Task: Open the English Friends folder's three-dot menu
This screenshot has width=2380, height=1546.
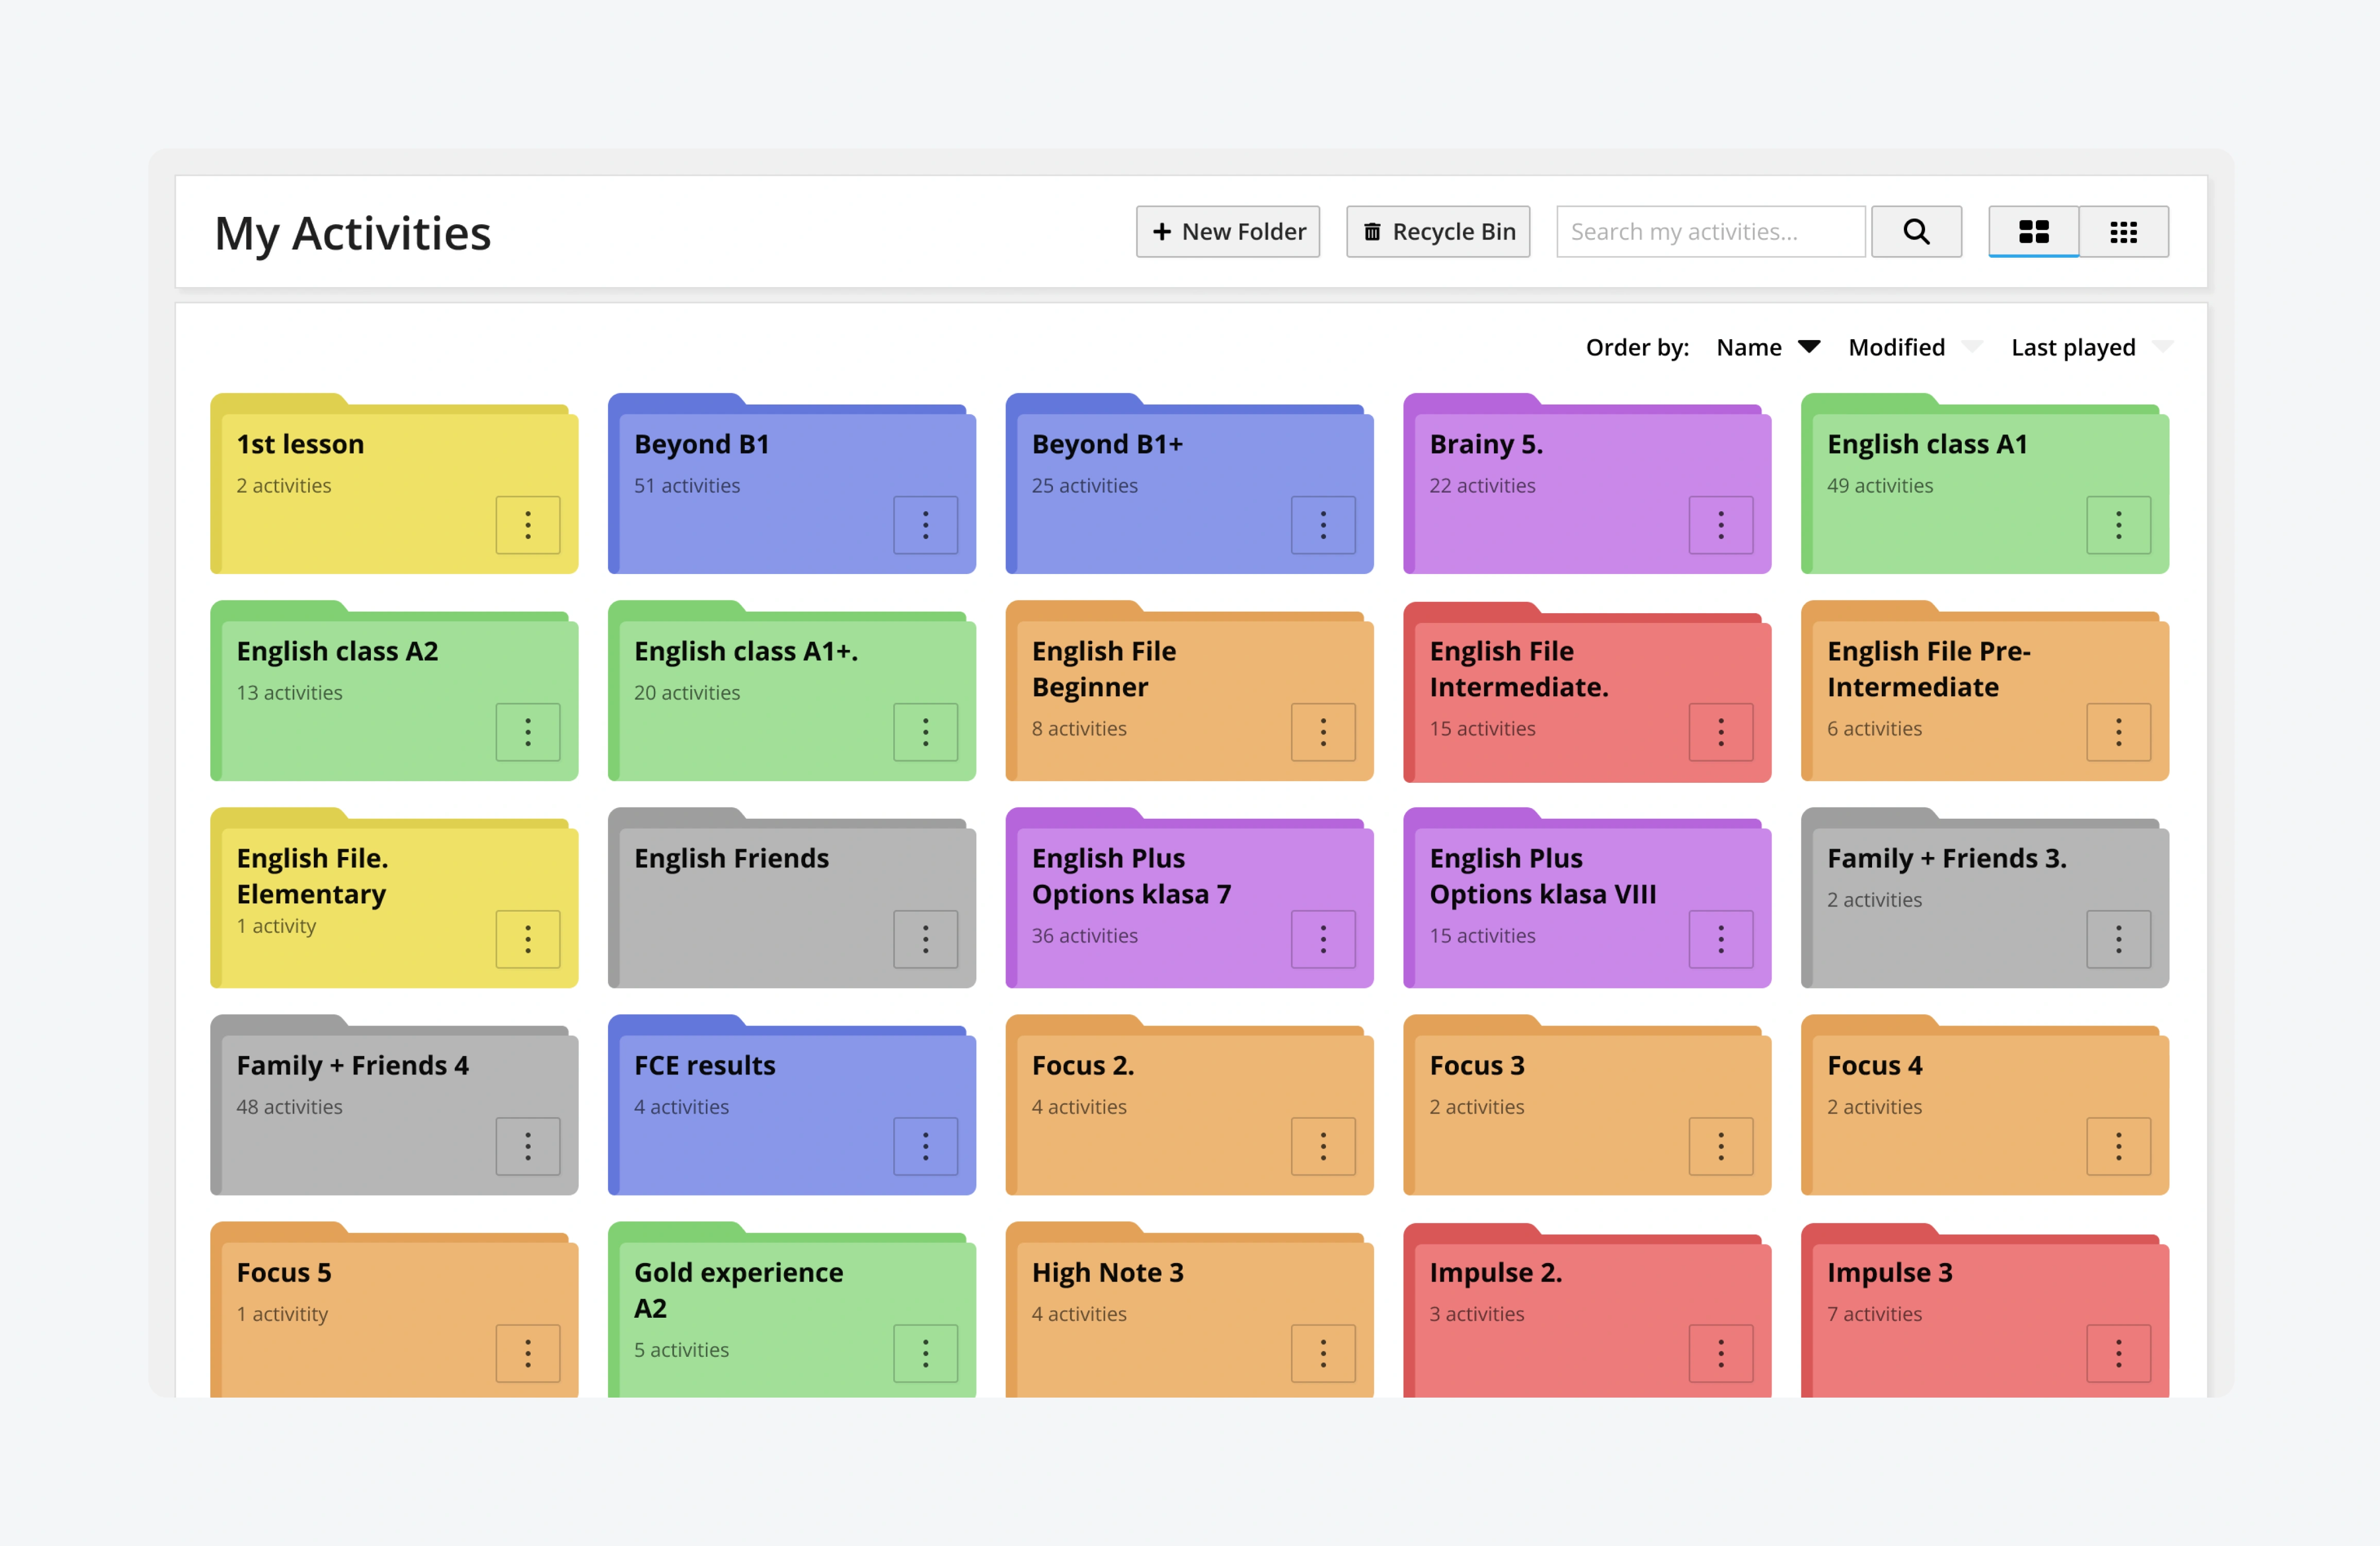Action: click(925, 938)
